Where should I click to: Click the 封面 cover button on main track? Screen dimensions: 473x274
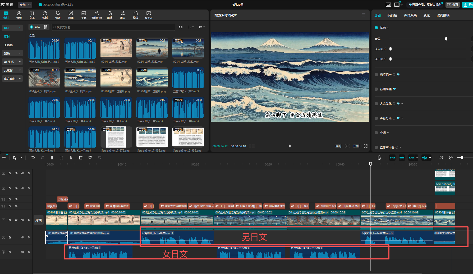(39, 220)
